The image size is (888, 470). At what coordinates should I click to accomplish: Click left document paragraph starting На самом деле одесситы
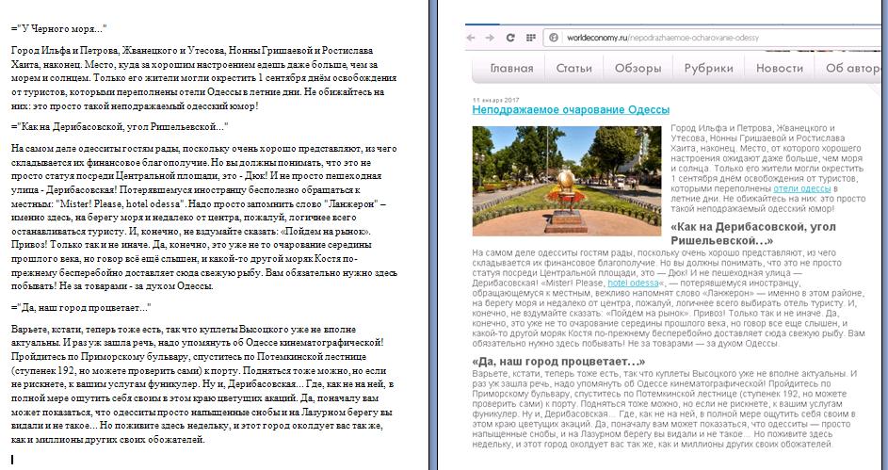pos(204,218)
